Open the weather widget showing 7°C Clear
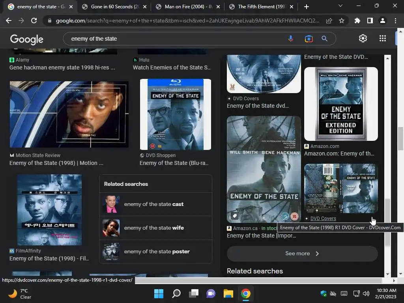Screen dimensions: 404x303 pos(20,294)
